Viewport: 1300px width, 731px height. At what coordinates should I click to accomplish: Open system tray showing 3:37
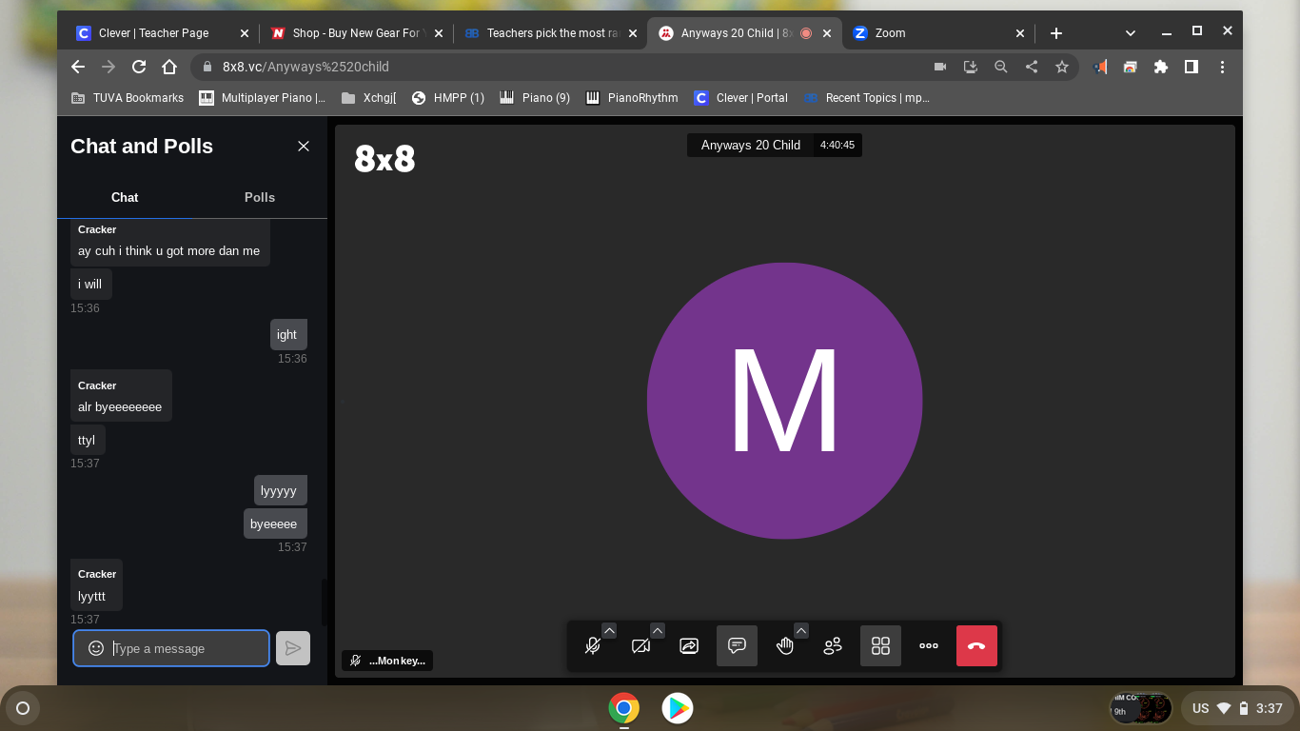click(x=1237, y=708)
